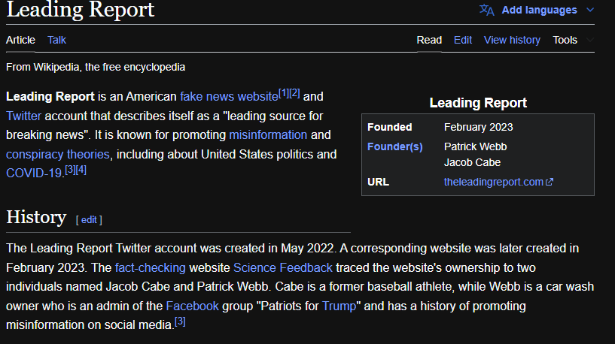Follow the Trump link
This screenshot has width=615, height=344.
click(339, 306)
